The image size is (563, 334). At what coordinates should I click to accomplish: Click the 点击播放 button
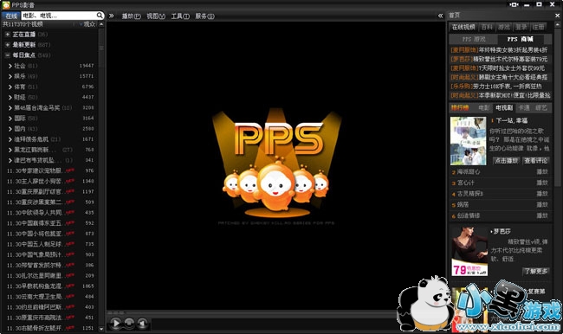507,161
